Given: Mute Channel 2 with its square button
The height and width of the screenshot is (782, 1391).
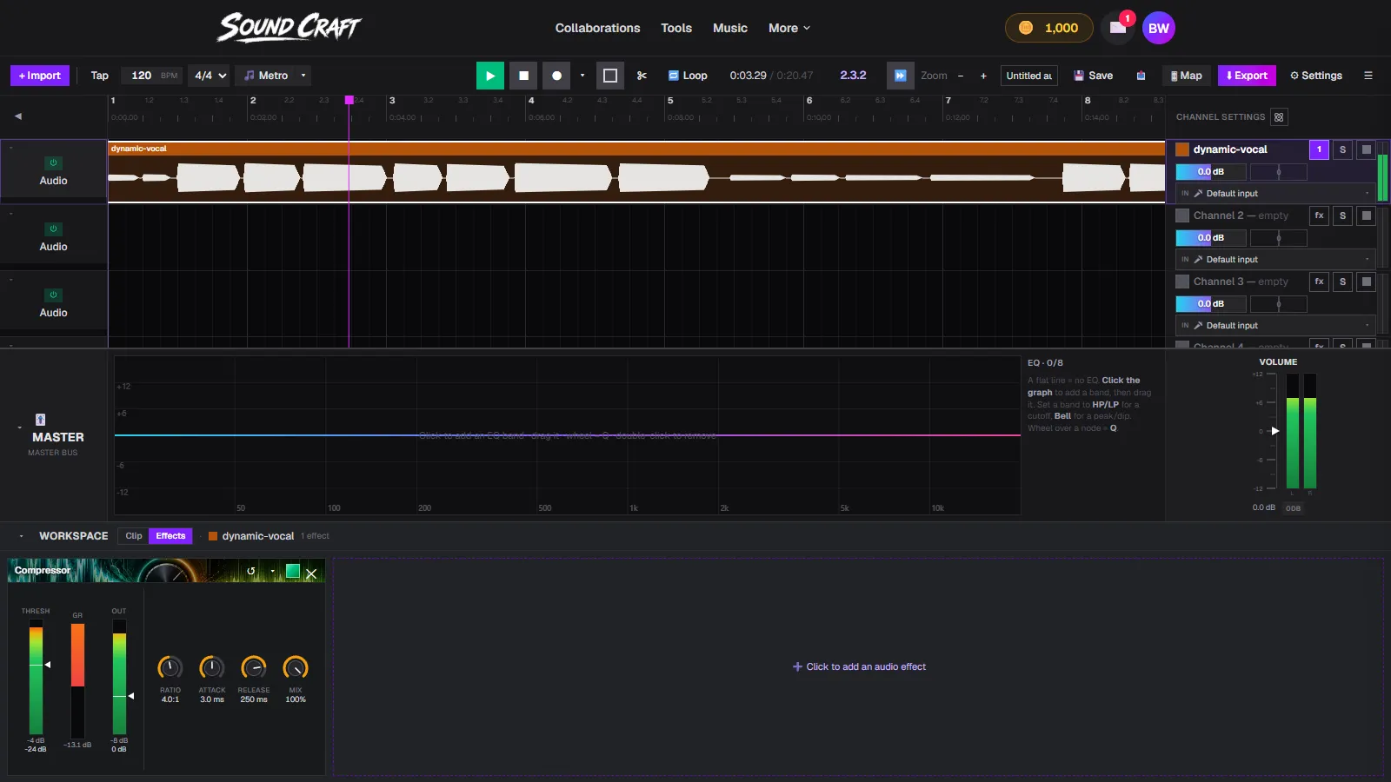Looking at the screenshot, I should click(x=1366, y=215).
